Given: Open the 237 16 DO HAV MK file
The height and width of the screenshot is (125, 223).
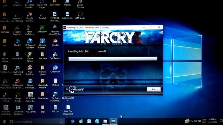Looking at the screenshot, I should coord(55,17).
